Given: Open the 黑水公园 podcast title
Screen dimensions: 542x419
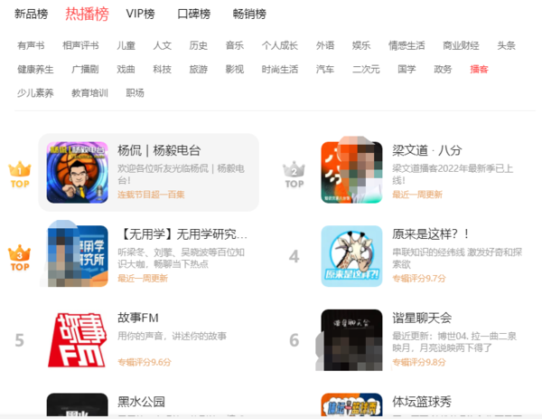Looking at the screenshot, I should [141, 402].
